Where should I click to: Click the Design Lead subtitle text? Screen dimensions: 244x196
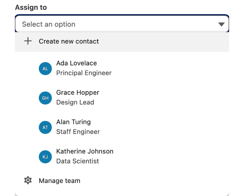coord(75,102)
